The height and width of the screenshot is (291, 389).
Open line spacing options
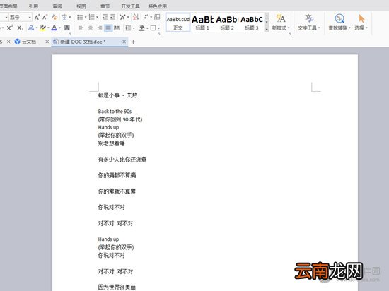[x=128, y=28]
